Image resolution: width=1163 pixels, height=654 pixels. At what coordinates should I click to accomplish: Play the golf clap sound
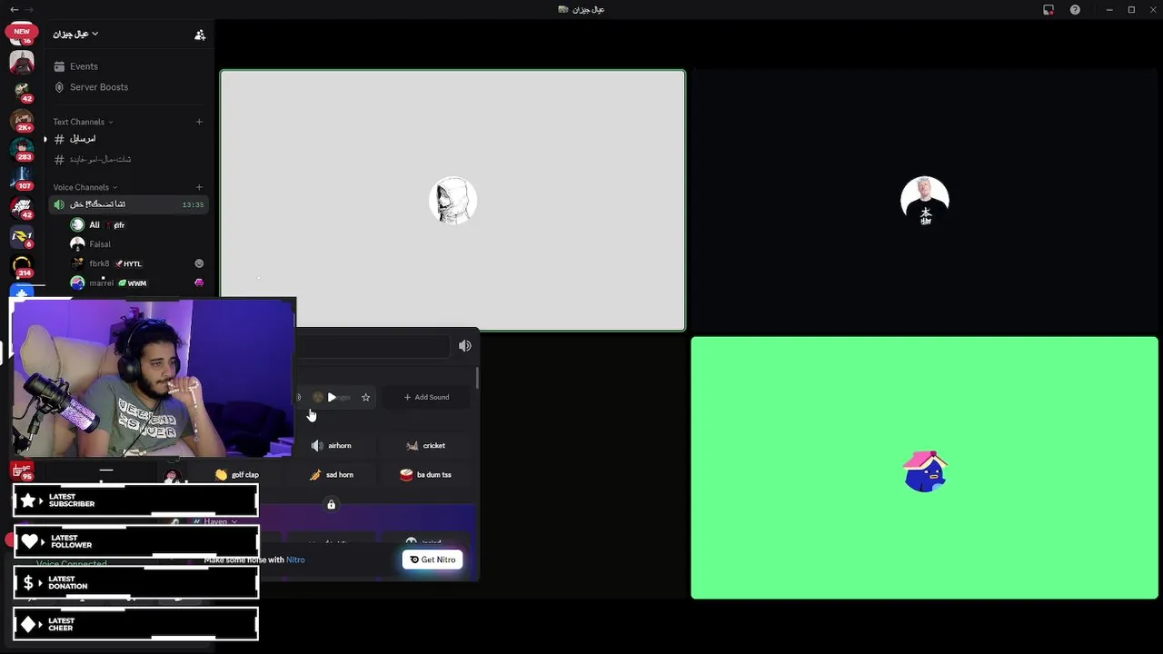[237, 474]
